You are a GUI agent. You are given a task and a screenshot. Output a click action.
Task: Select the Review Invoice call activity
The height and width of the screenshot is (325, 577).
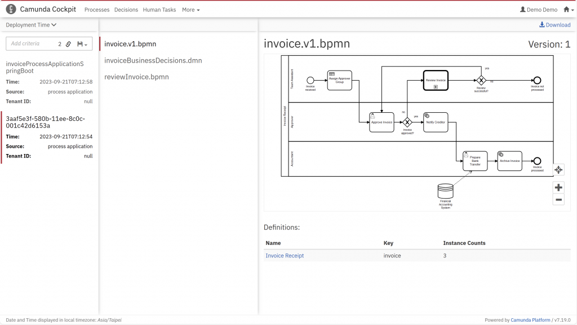click(x=436, y=80)
